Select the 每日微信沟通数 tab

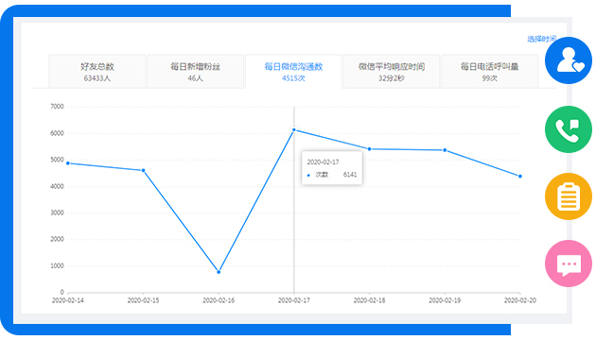(293, 72)
